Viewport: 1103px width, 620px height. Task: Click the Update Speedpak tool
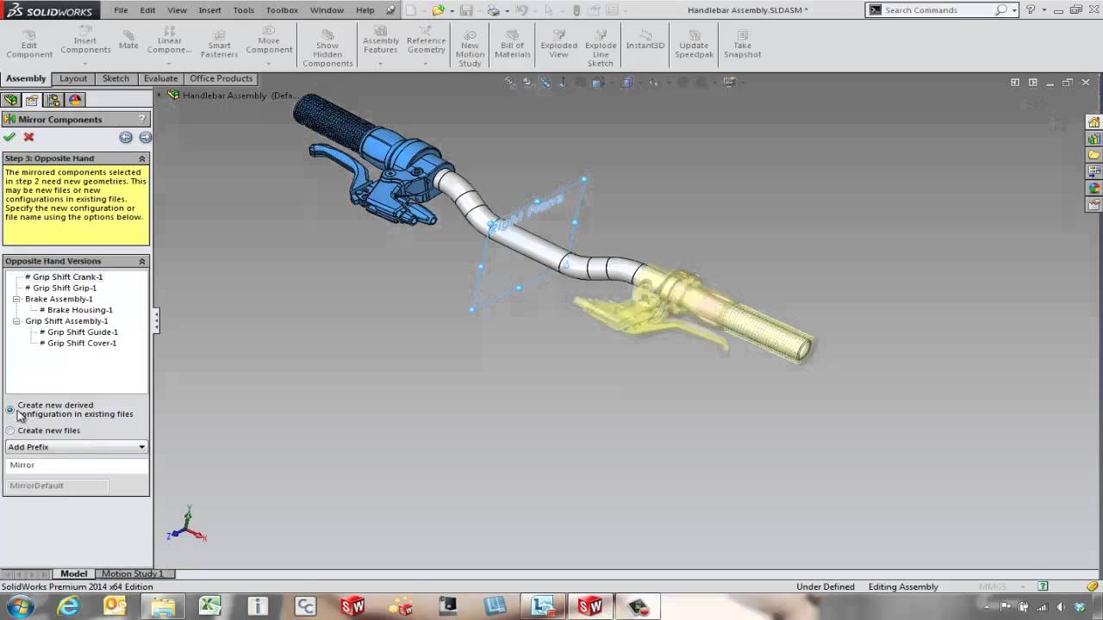pos(694,44)
